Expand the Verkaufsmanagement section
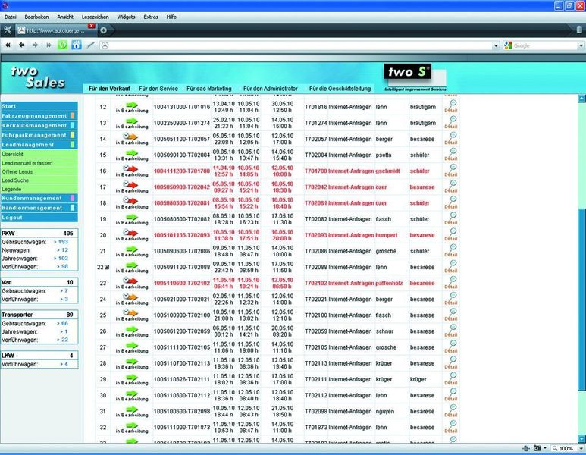 point(39,126)
